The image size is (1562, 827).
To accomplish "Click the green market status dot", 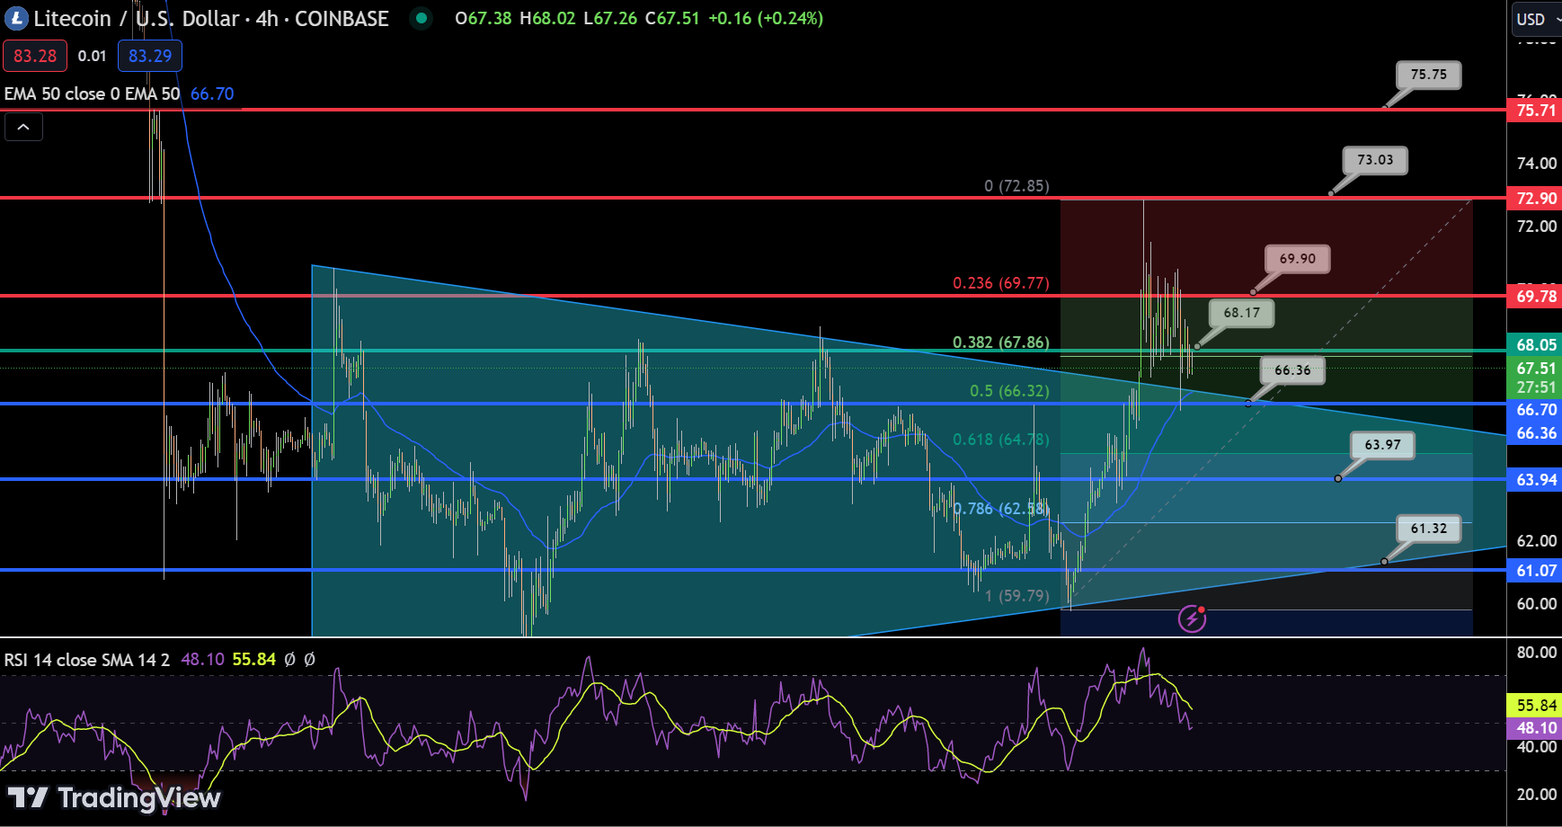I will tap(421, 18).
